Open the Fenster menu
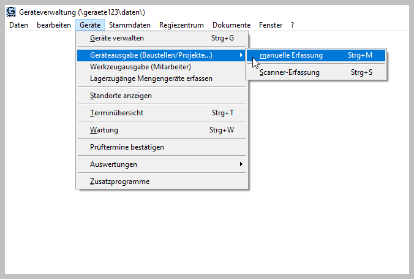Screen dimensions: 414x279 271,25
